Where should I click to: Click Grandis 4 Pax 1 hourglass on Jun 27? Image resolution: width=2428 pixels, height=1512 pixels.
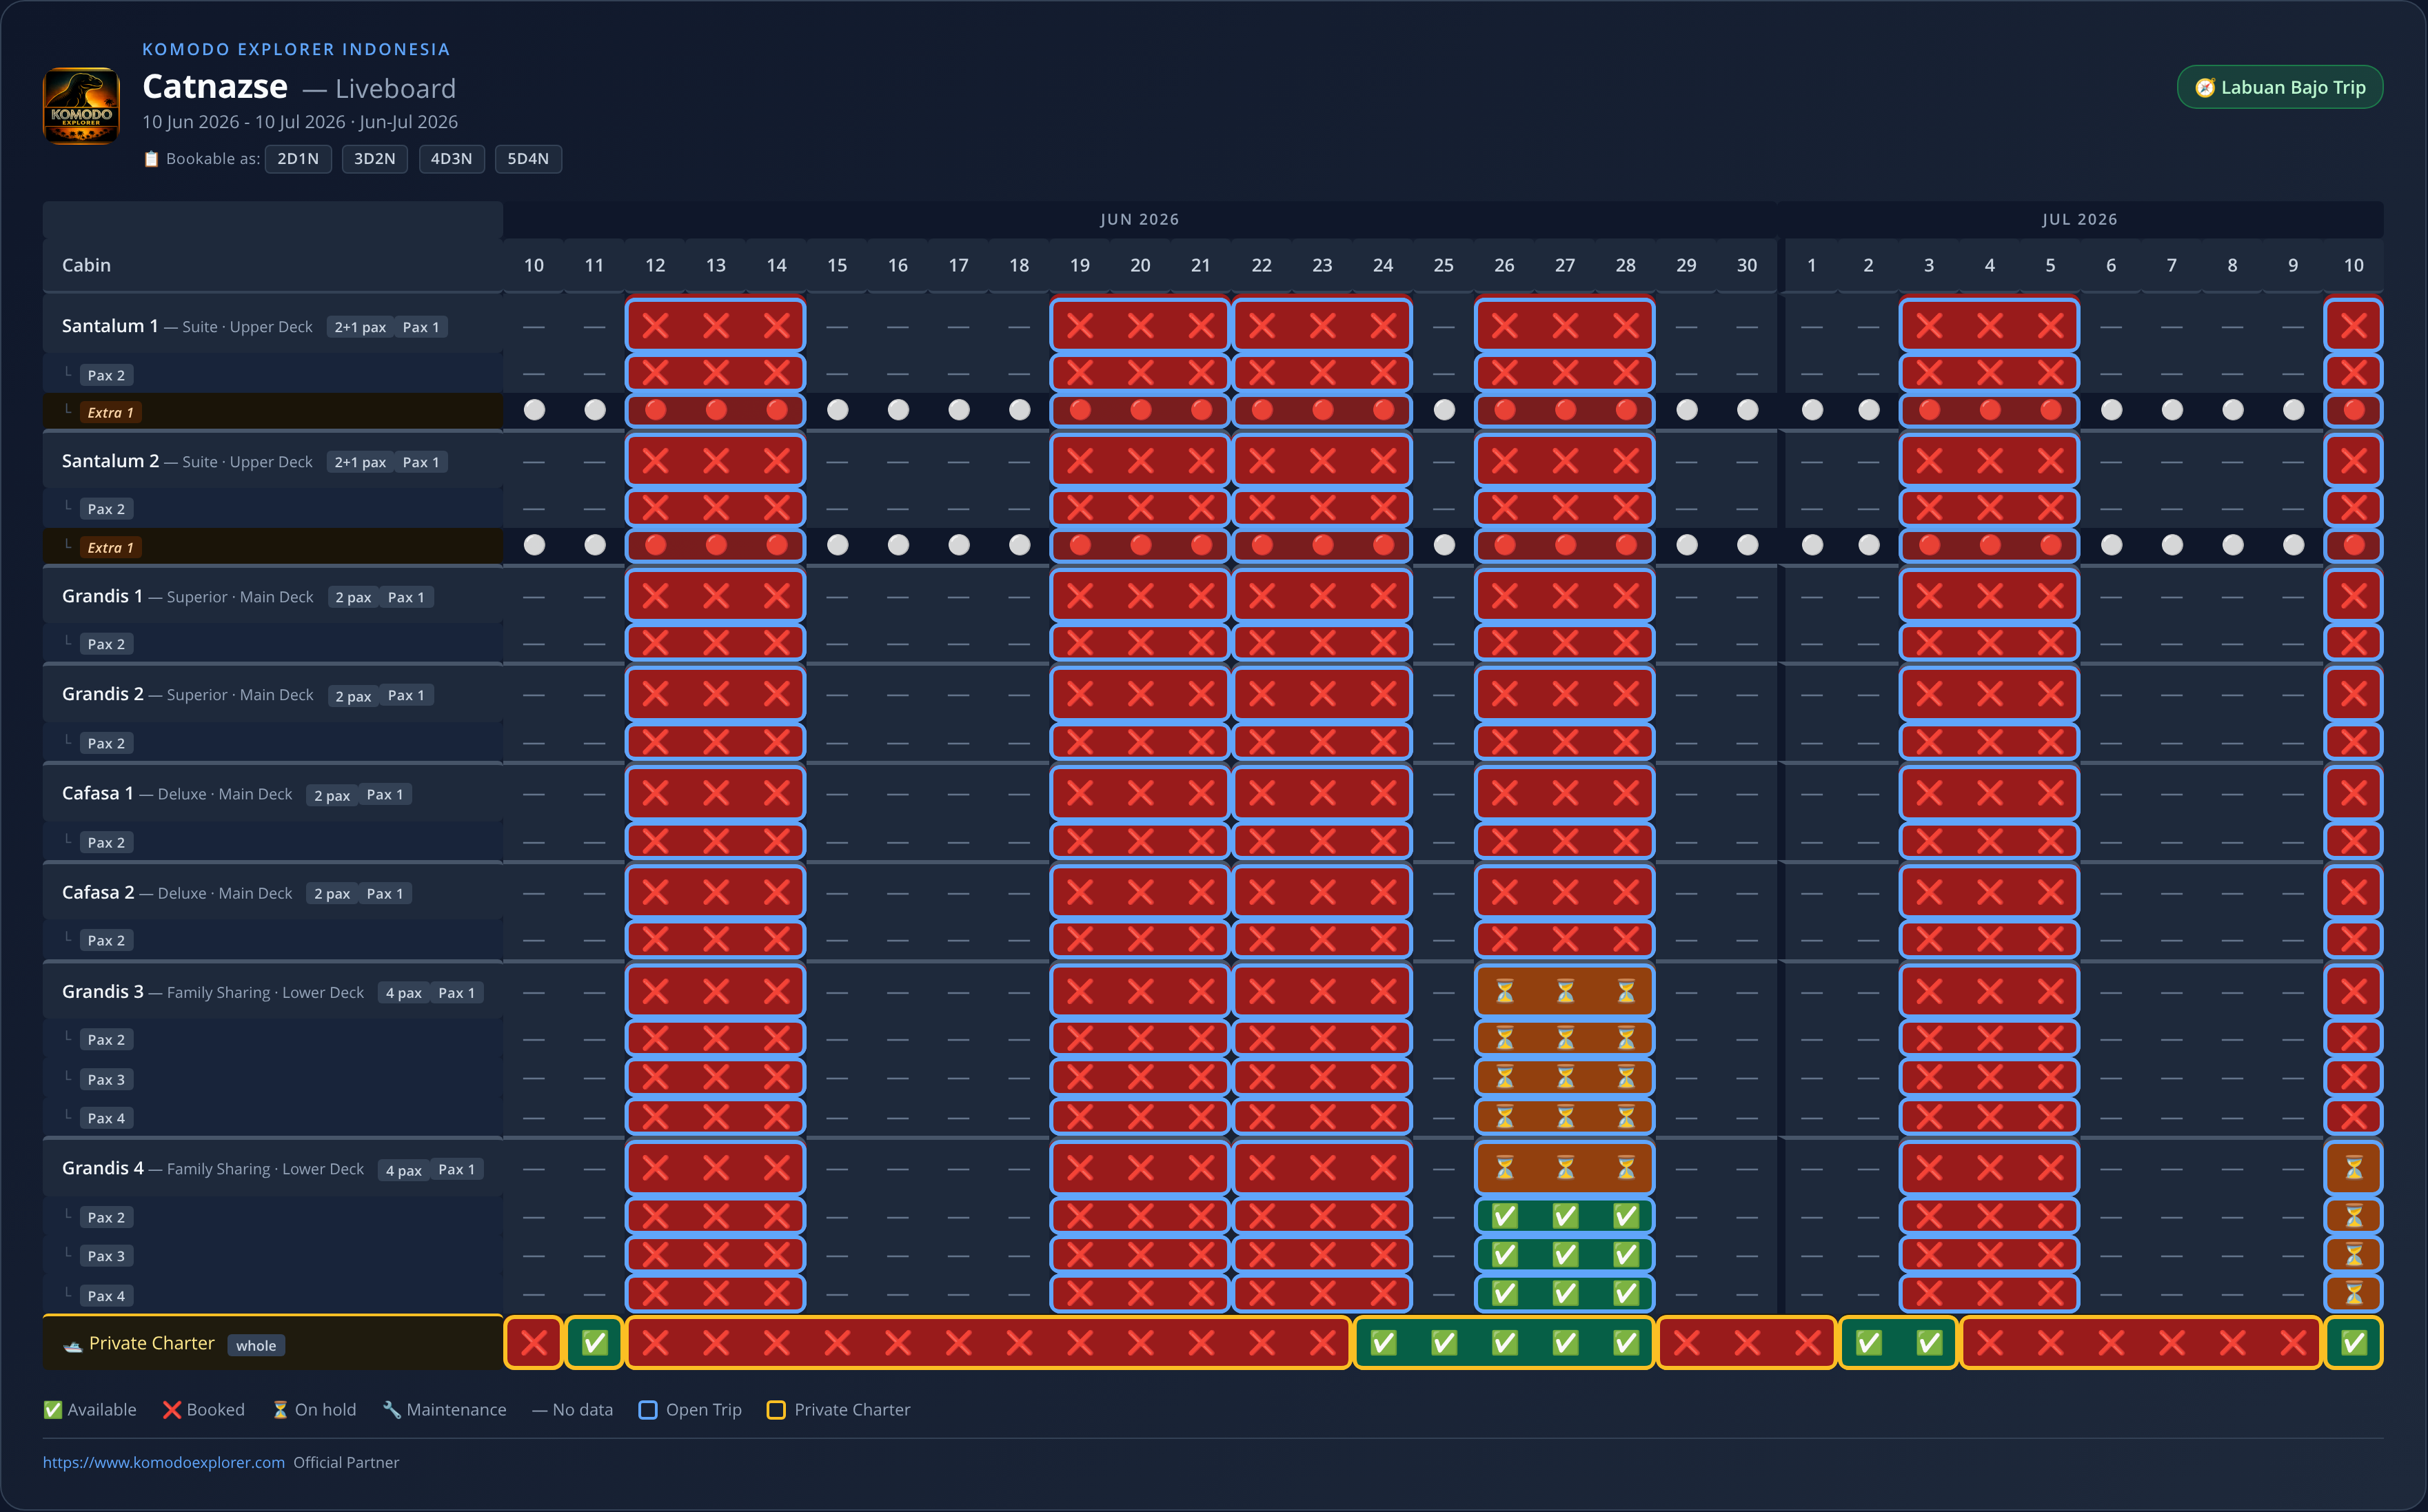[1565, 1167]
